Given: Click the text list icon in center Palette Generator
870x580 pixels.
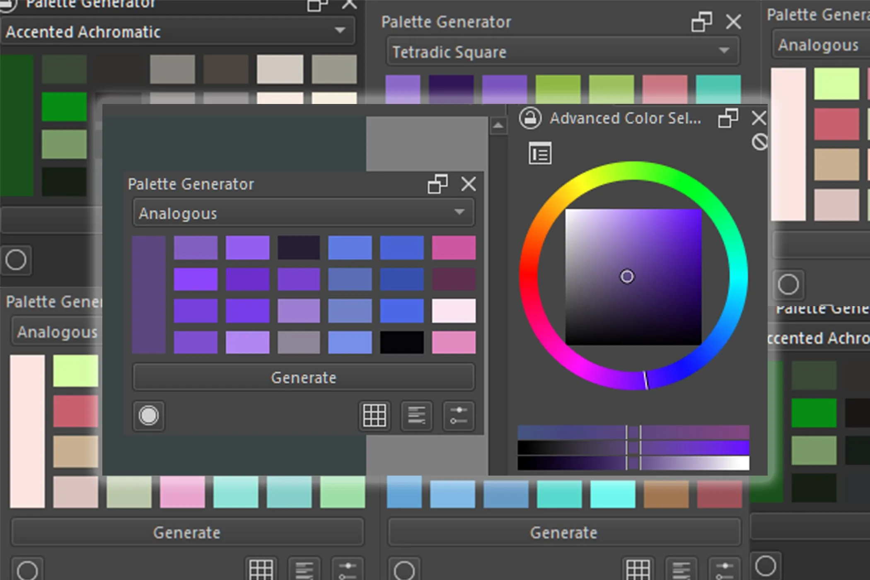Looking at the screenshot, I should click(416, 416).
